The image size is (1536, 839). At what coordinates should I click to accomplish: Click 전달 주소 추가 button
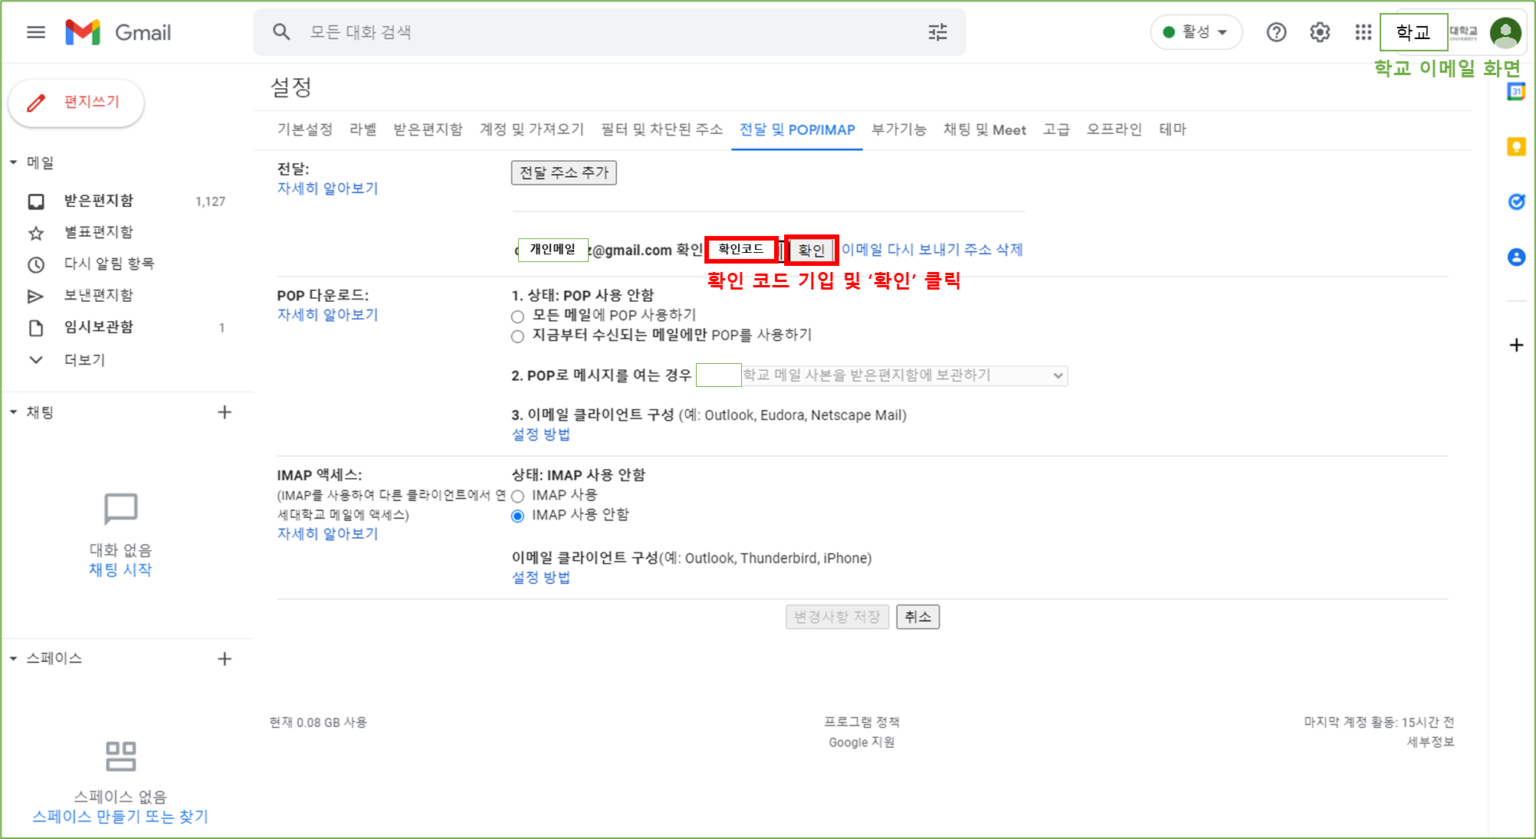click(x=563, y=172)
